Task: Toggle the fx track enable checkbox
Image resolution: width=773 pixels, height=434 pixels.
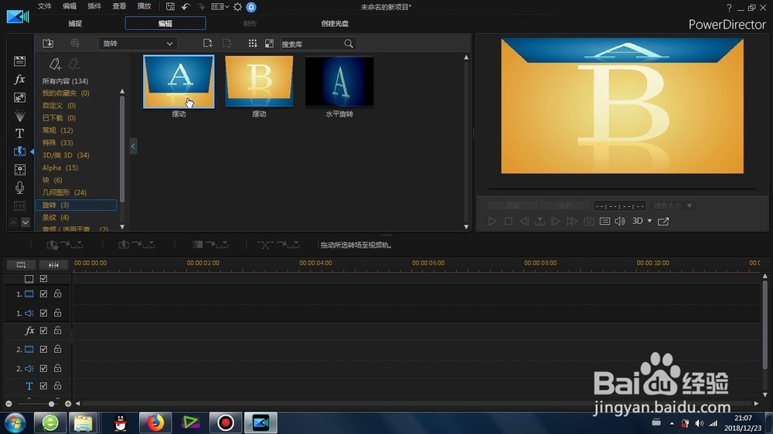Action: coord(43,331)
